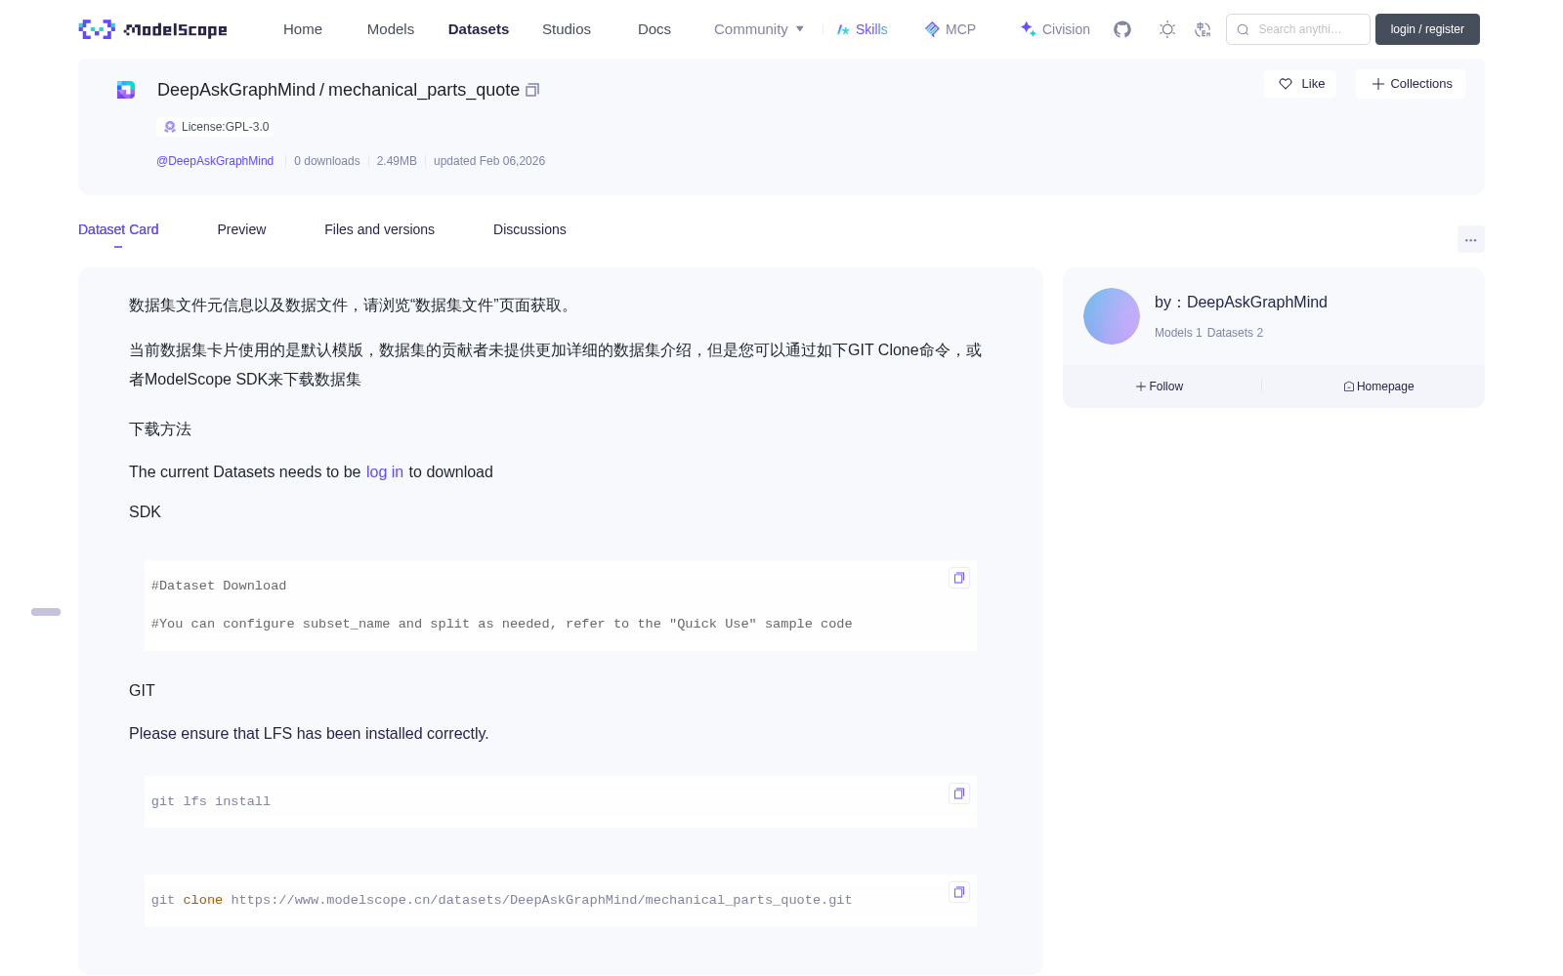Select the Dataset Card tab

[118, 229]
